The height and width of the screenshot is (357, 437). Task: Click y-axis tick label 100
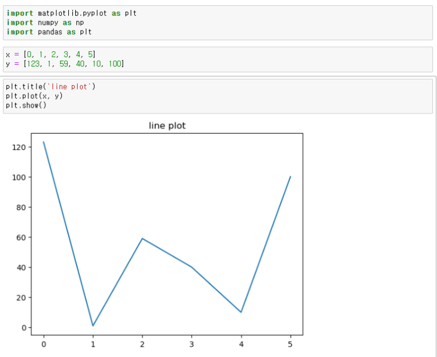point(19,177)
